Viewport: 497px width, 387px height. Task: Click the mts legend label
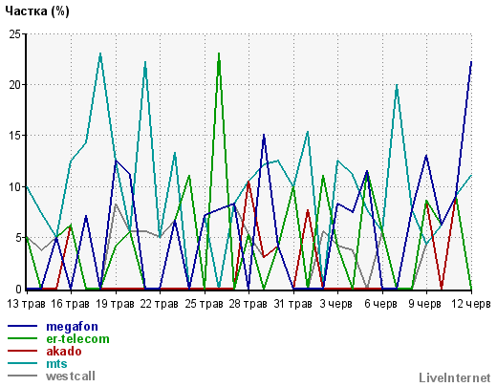pyautogui.click(x=56, y=363)
